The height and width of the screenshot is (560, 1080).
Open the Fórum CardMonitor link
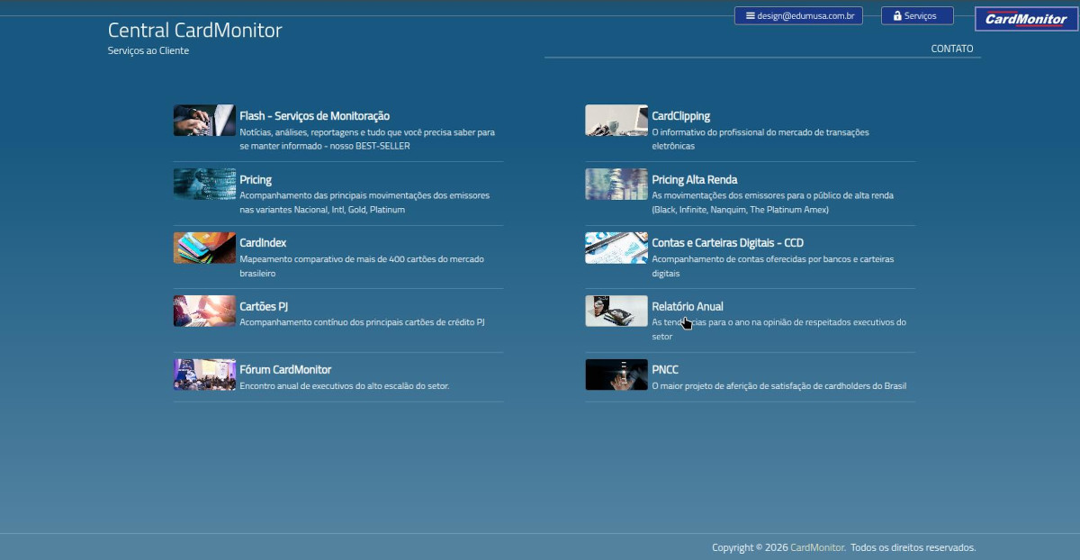click(285, 370)
